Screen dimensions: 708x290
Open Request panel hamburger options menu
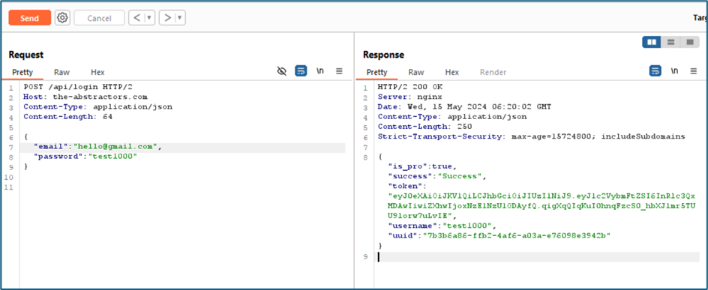tap(339, 71)
